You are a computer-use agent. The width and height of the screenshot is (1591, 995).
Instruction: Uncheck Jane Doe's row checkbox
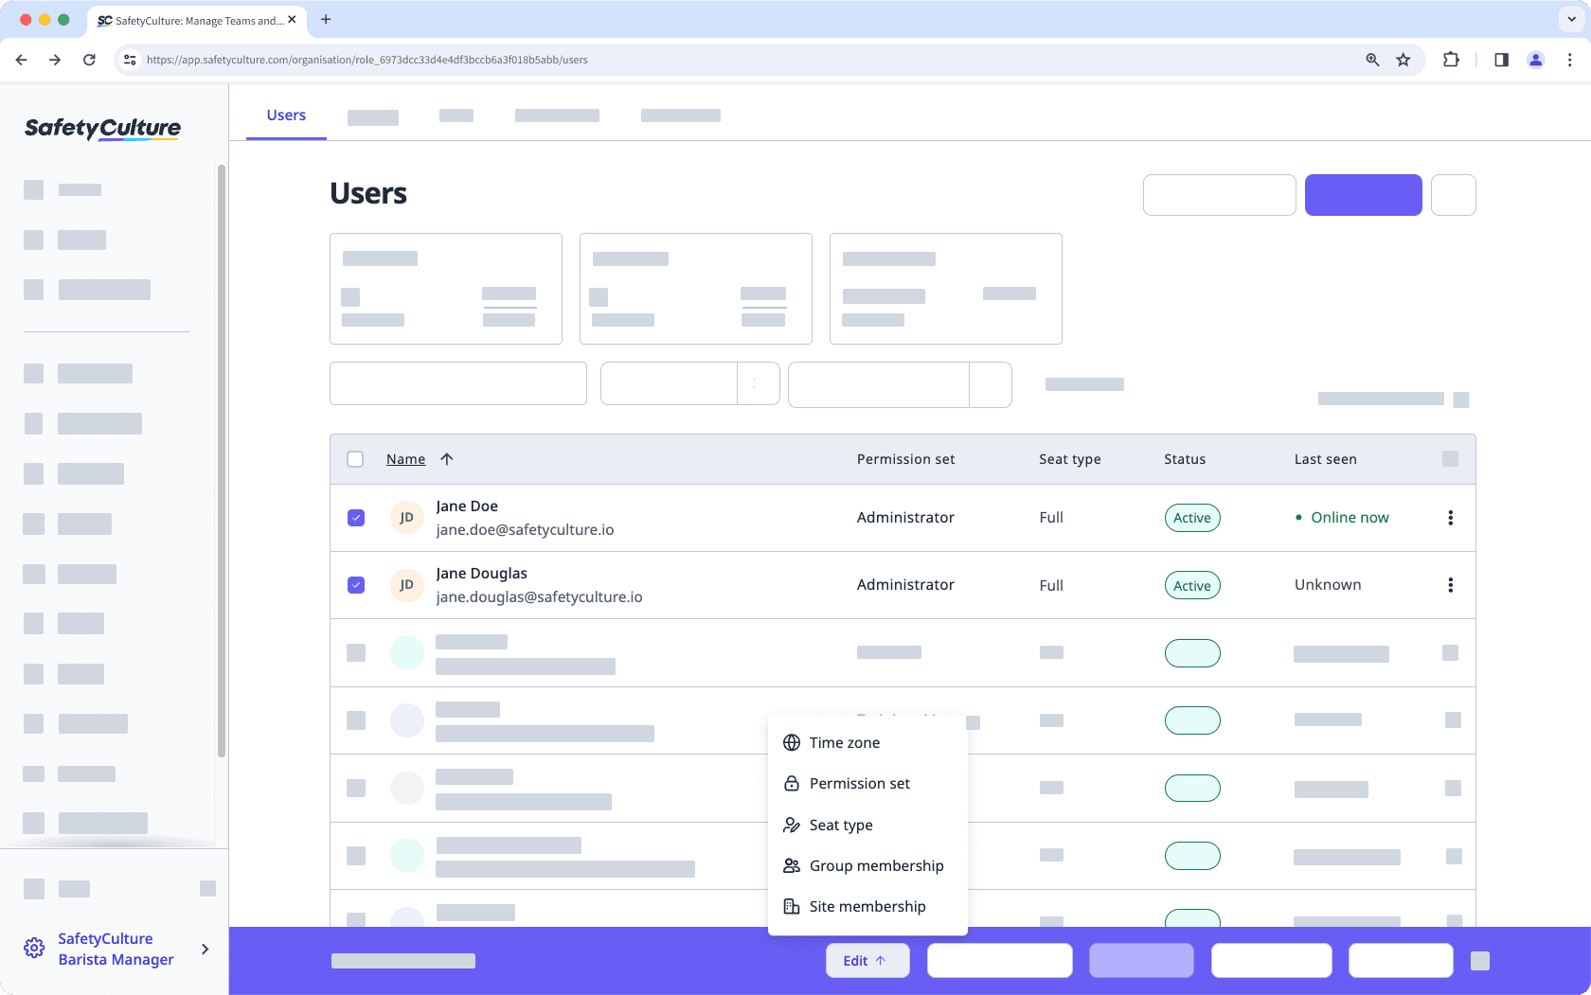[355, 518]
